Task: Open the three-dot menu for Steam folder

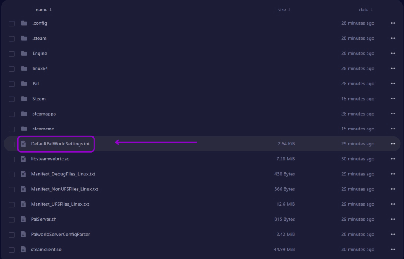Action: click(393, 99)
